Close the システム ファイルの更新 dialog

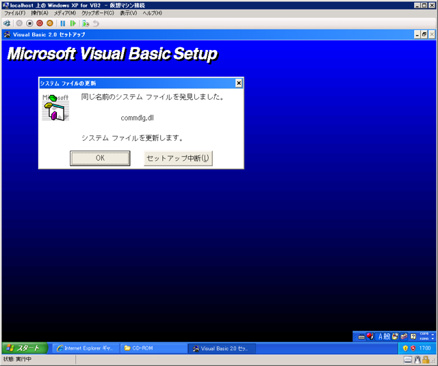click(x=239, y=83)
